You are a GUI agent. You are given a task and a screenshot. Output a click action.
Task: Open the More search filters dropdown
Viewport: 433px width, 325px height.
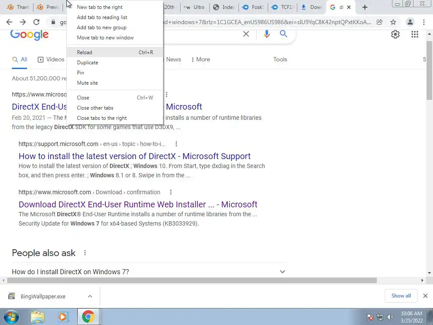[x=201, y=59]
